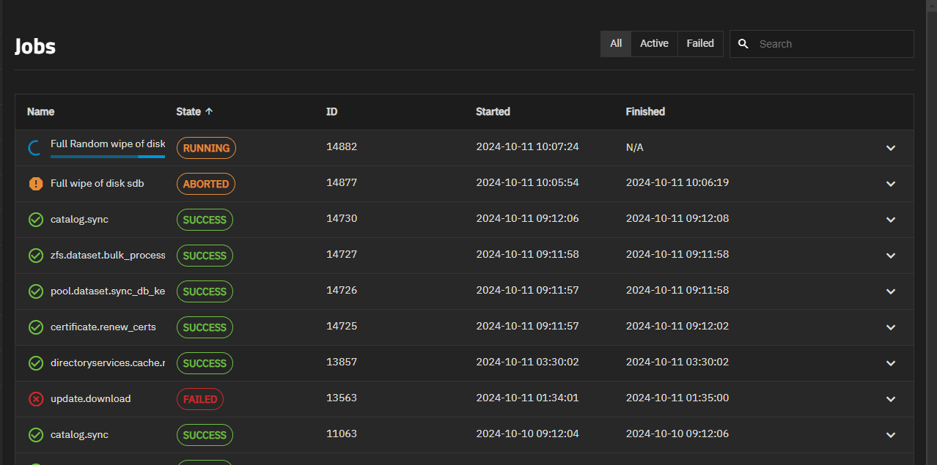Click the success icon for zfs.dataset.bulk_process

tap(35, 256)
